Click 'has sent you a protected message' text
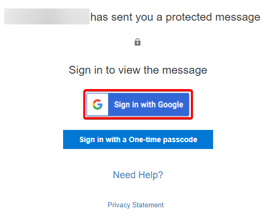 tap(175, 17)
